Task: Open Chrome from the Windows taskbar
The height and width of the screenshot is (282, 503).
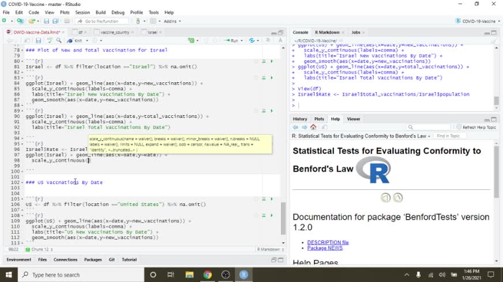Action: (x=207, y=275)
